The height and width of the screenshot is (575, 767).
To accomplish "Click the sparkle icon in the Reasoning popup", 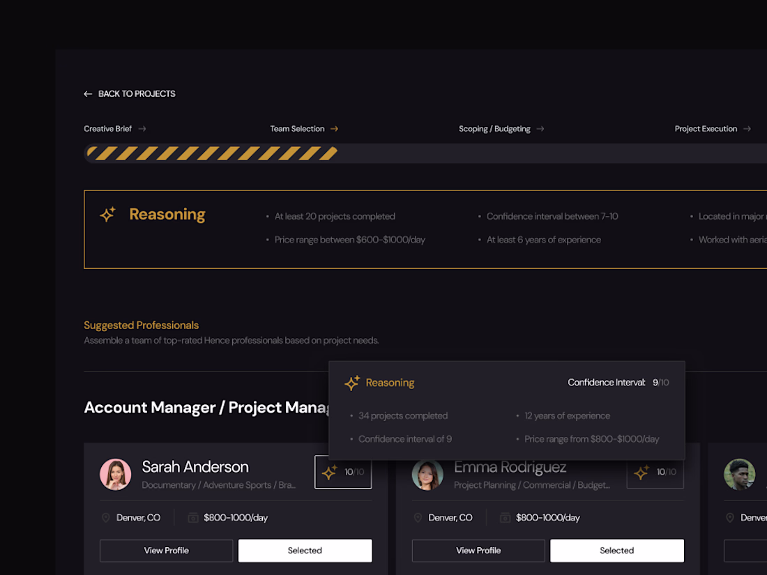I will pos(351,383).
